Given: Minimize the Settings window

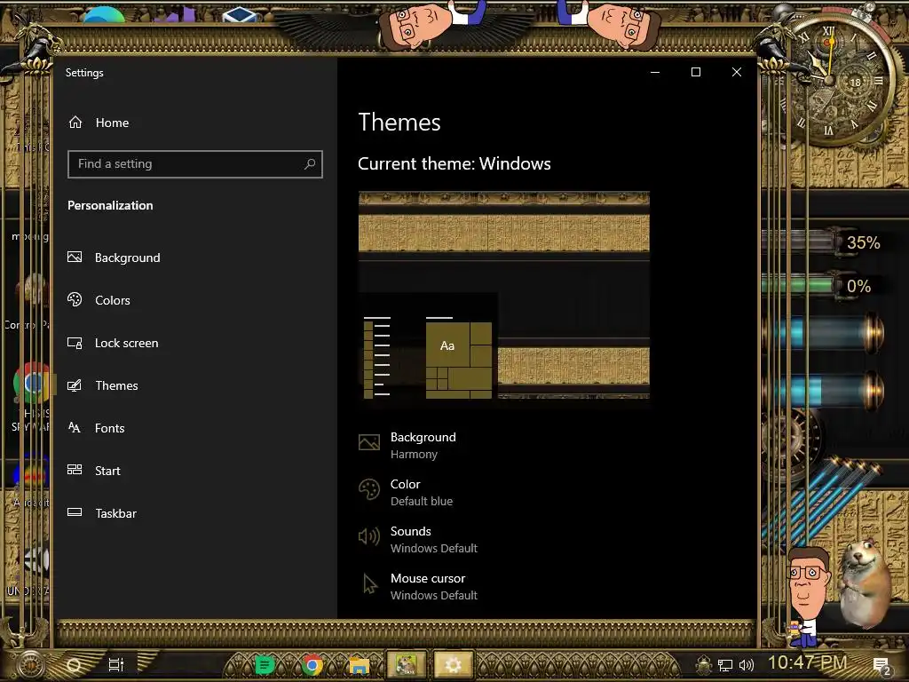Looking at the screenshot, I should [x=655, y=72].
